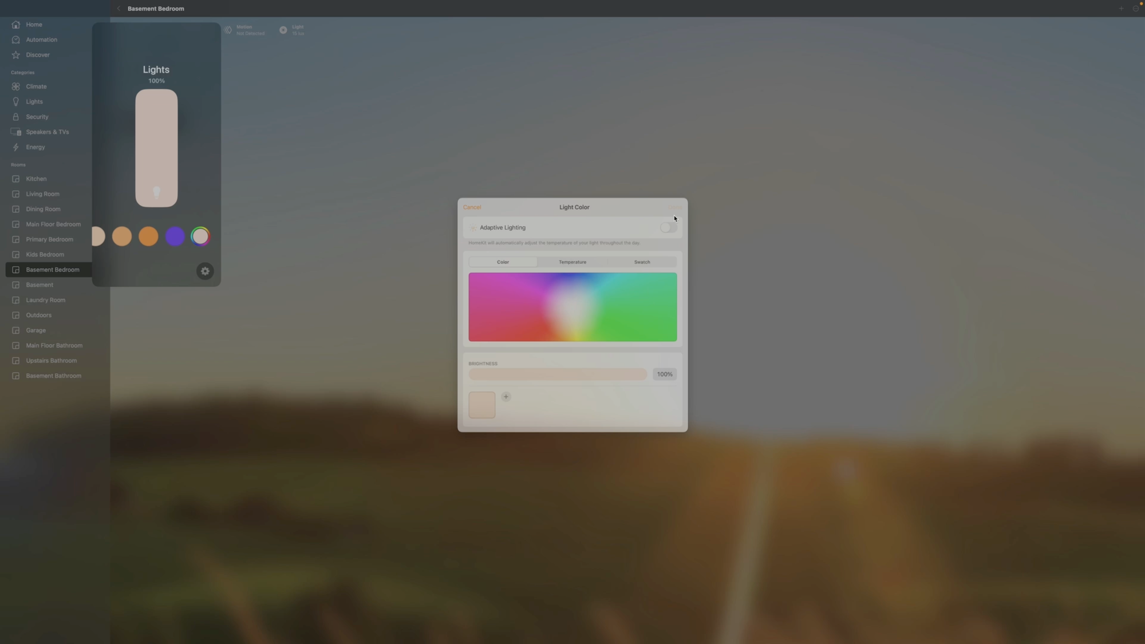Viewport: 1145px width, 644px height.
Task: Open the Kitchen room in sidebar
Action: coord(36,179)
